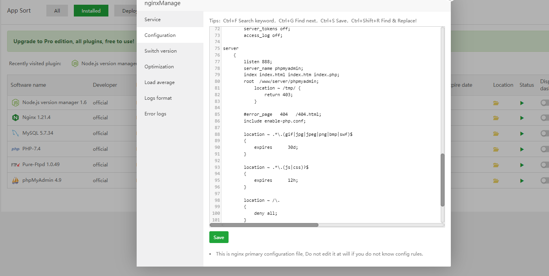Click 'include enable-php.conf;' line
Viewport: 549px width, 276px height.
[274, 121]
